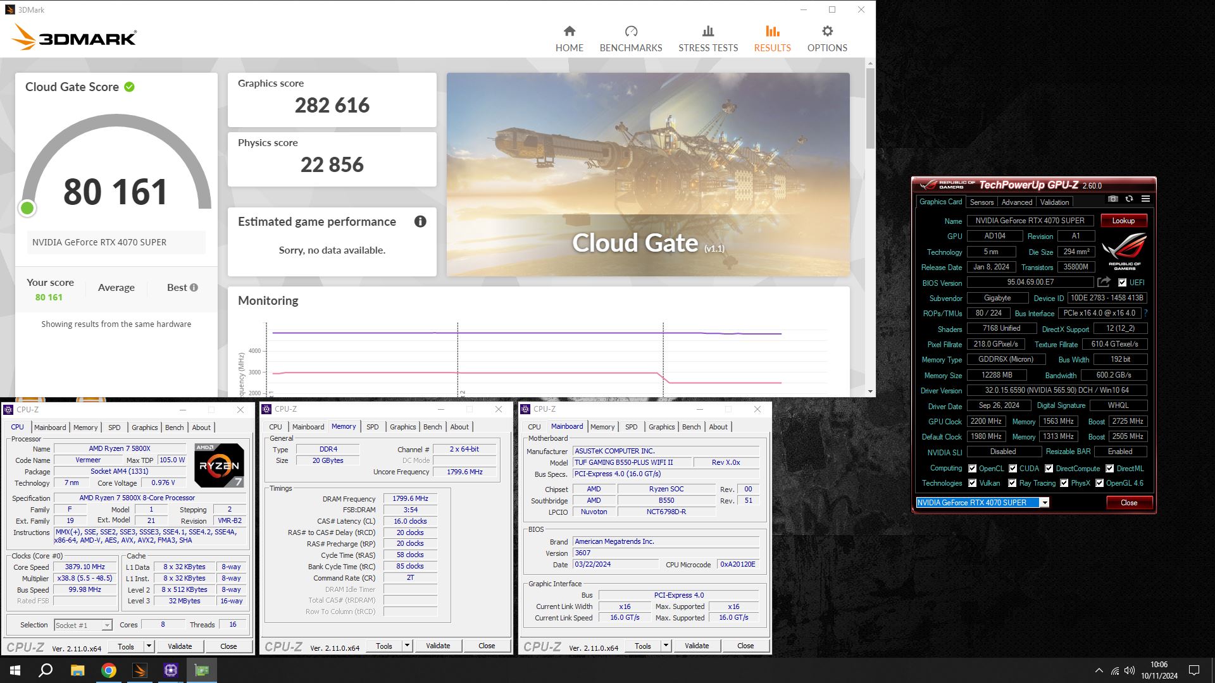Toggle the Ray Tracing checkbox
The height and width of the screenshot is (683, 1215).
(1012, 483)
